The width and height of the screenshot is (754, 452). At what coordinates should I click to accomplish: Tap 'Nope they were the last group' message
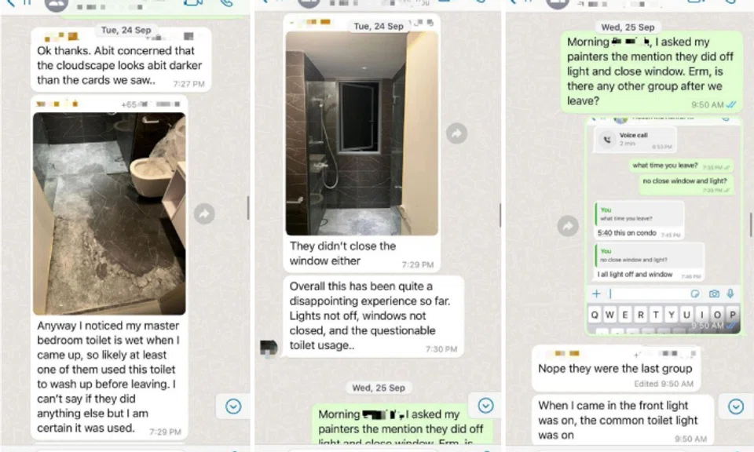pos(616,368)
